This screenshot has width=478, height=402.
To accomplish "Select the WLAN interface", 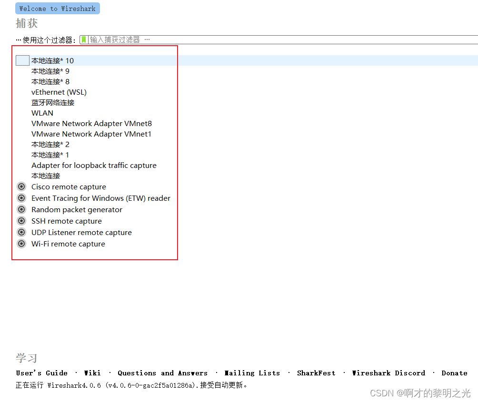I will (x=42, y=113).
